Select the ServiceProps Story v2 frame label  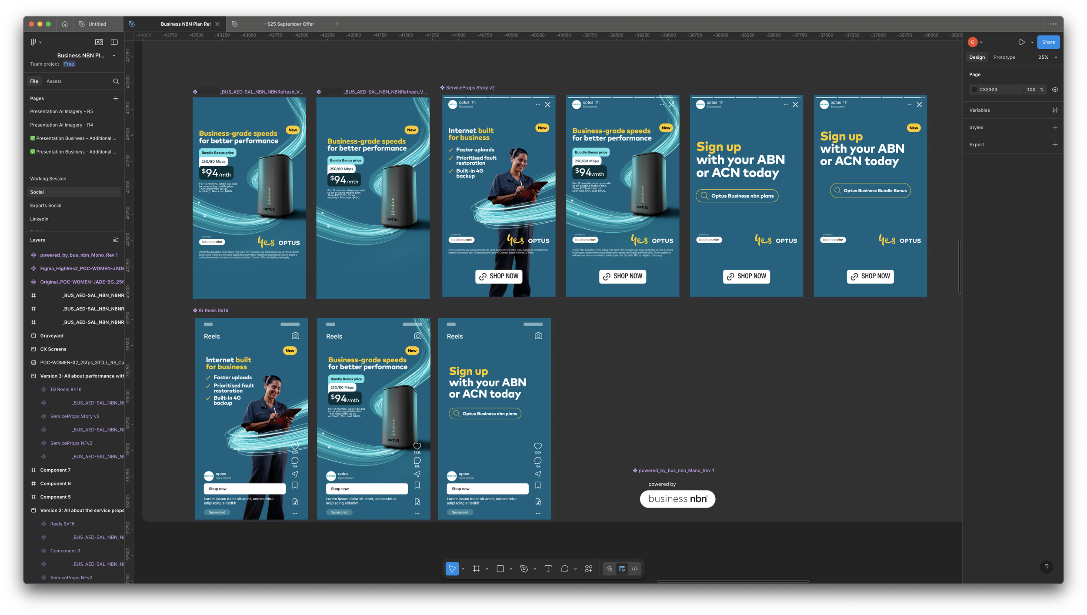click(x=470, y=88)
